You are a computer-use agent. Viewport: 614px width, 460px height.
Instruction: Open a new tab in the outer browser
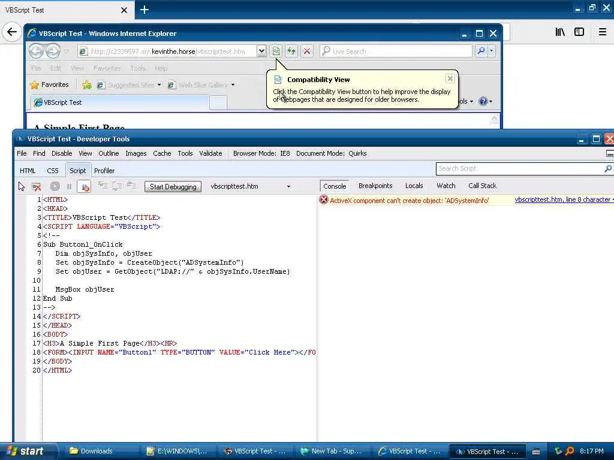(145, 10)
